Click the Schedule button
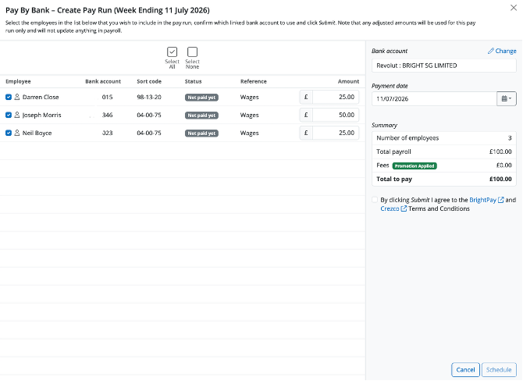Screen dimensions: 523x381 [499, 369]
